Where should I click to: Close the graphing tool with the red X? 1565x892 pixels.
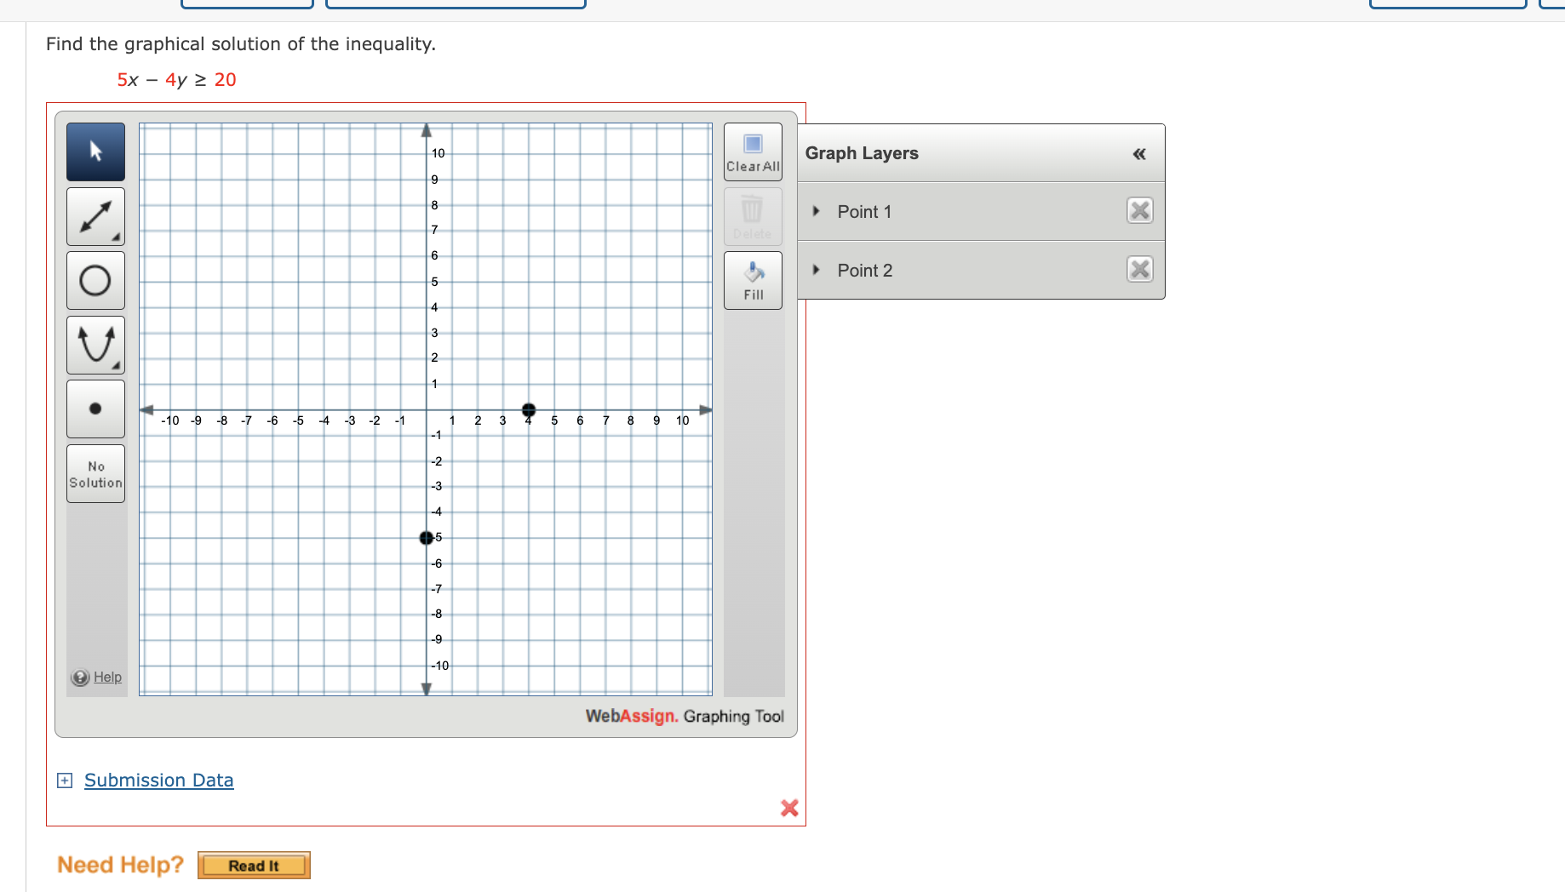(788, 808)
